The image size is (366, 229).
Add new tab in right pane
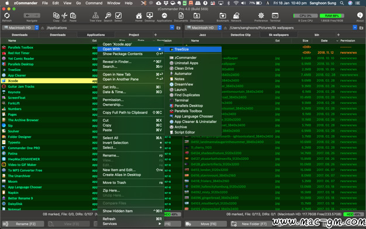339,35
